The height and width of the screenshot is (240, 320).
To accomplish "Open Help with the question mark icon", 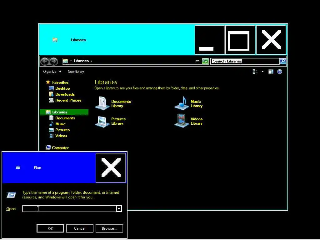I will coord(280,72).
